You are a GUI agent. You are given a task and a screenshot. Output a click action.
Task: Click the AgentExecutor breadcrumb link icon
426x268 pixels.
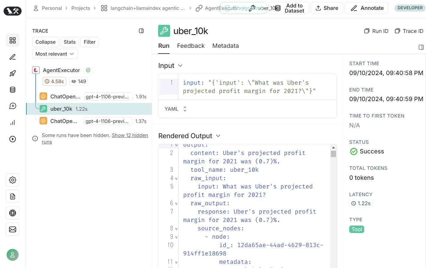point(199,8)
